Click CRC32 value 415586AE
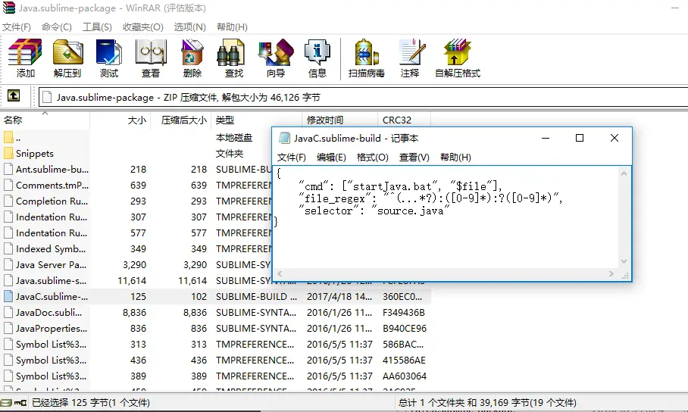688x412 pixels. click(404, 360)
